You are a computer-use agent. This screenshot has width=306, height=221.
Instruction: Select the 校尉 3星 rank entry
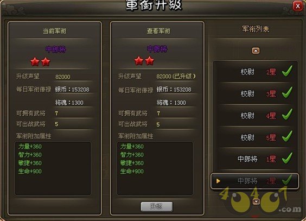(255, 94)
